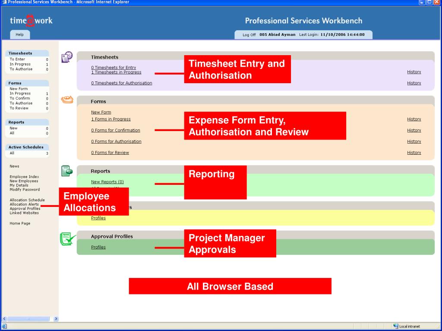Open the Help tab
The width and height of the screenshot is (442, 331).
pyautogui.click(x=20, y=34)
